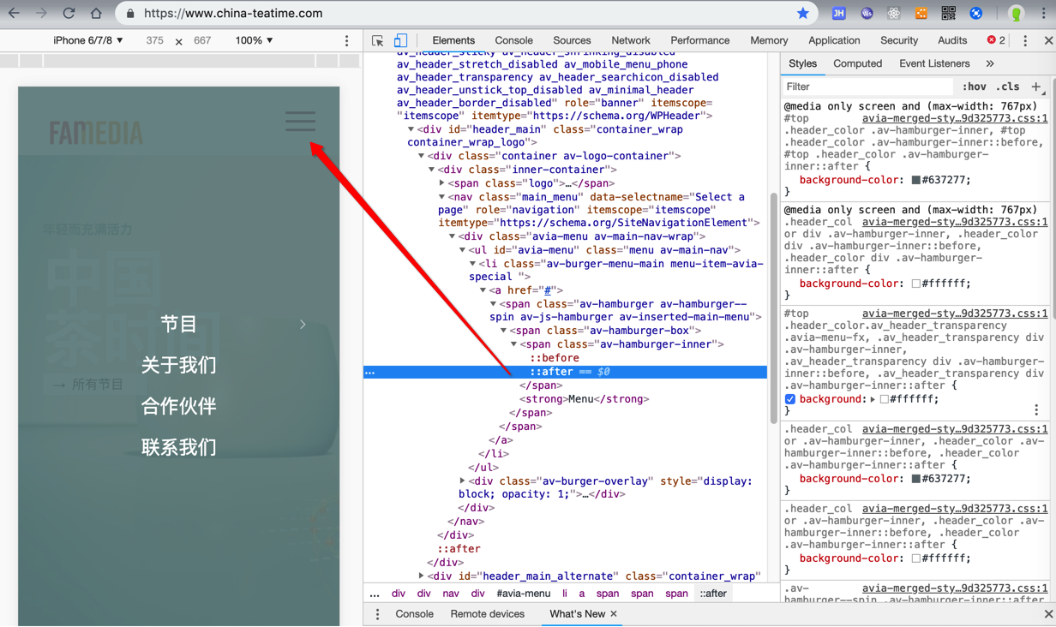Expand the background shorthand triangle

pos(873,399)
